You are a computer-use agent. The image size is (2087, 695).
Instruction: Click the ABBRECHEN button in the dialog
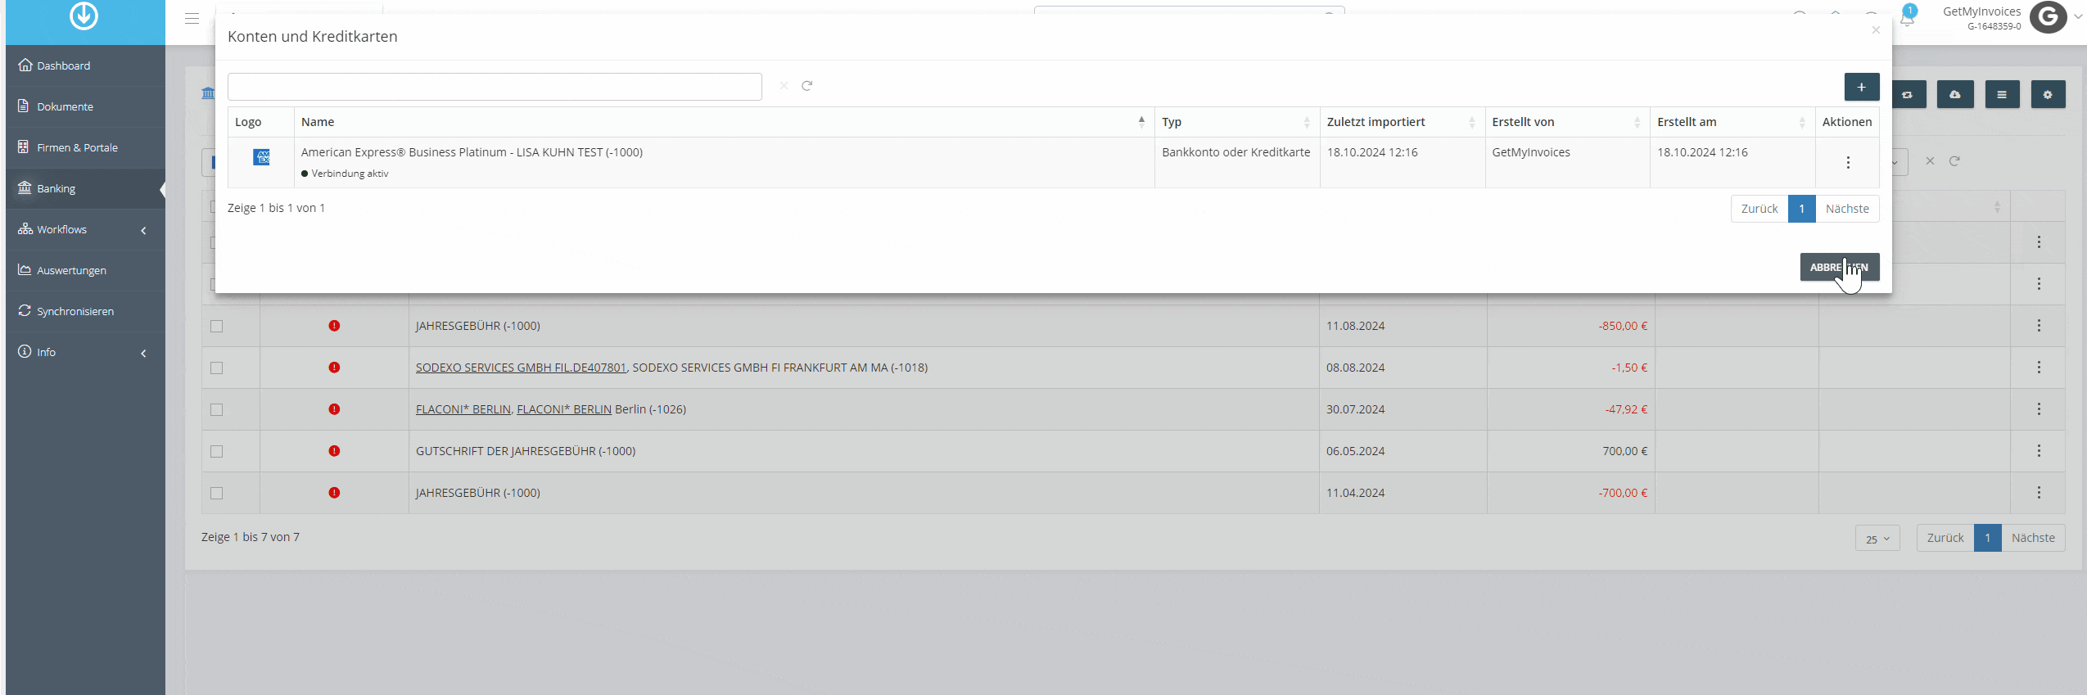(x=1839, y=267)
